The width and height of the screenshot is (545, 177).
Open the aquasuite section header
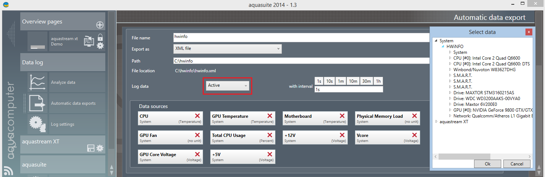click(63, 164)
